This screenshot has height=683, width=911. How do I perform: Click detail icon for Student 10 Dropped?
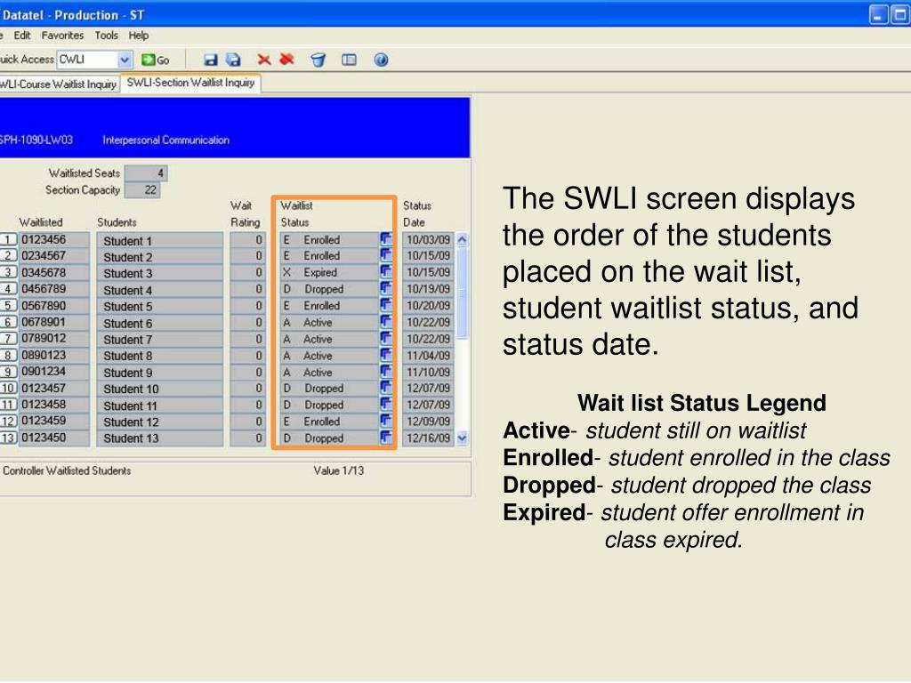coord(386,388)
